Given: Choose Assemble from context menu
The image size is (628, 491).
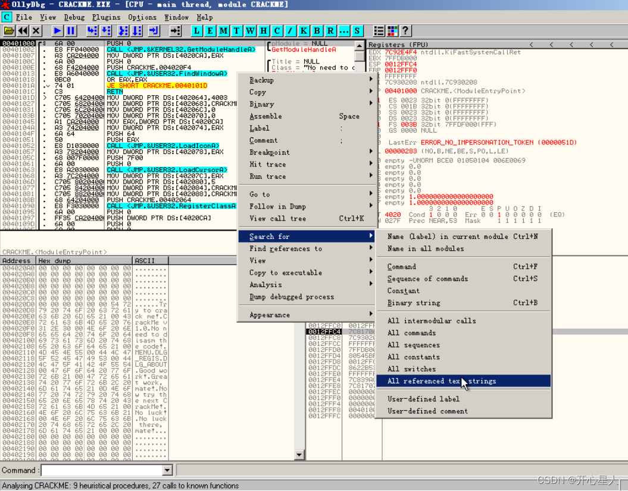Looking at the screenshot, I should click(x=307, y=116).
